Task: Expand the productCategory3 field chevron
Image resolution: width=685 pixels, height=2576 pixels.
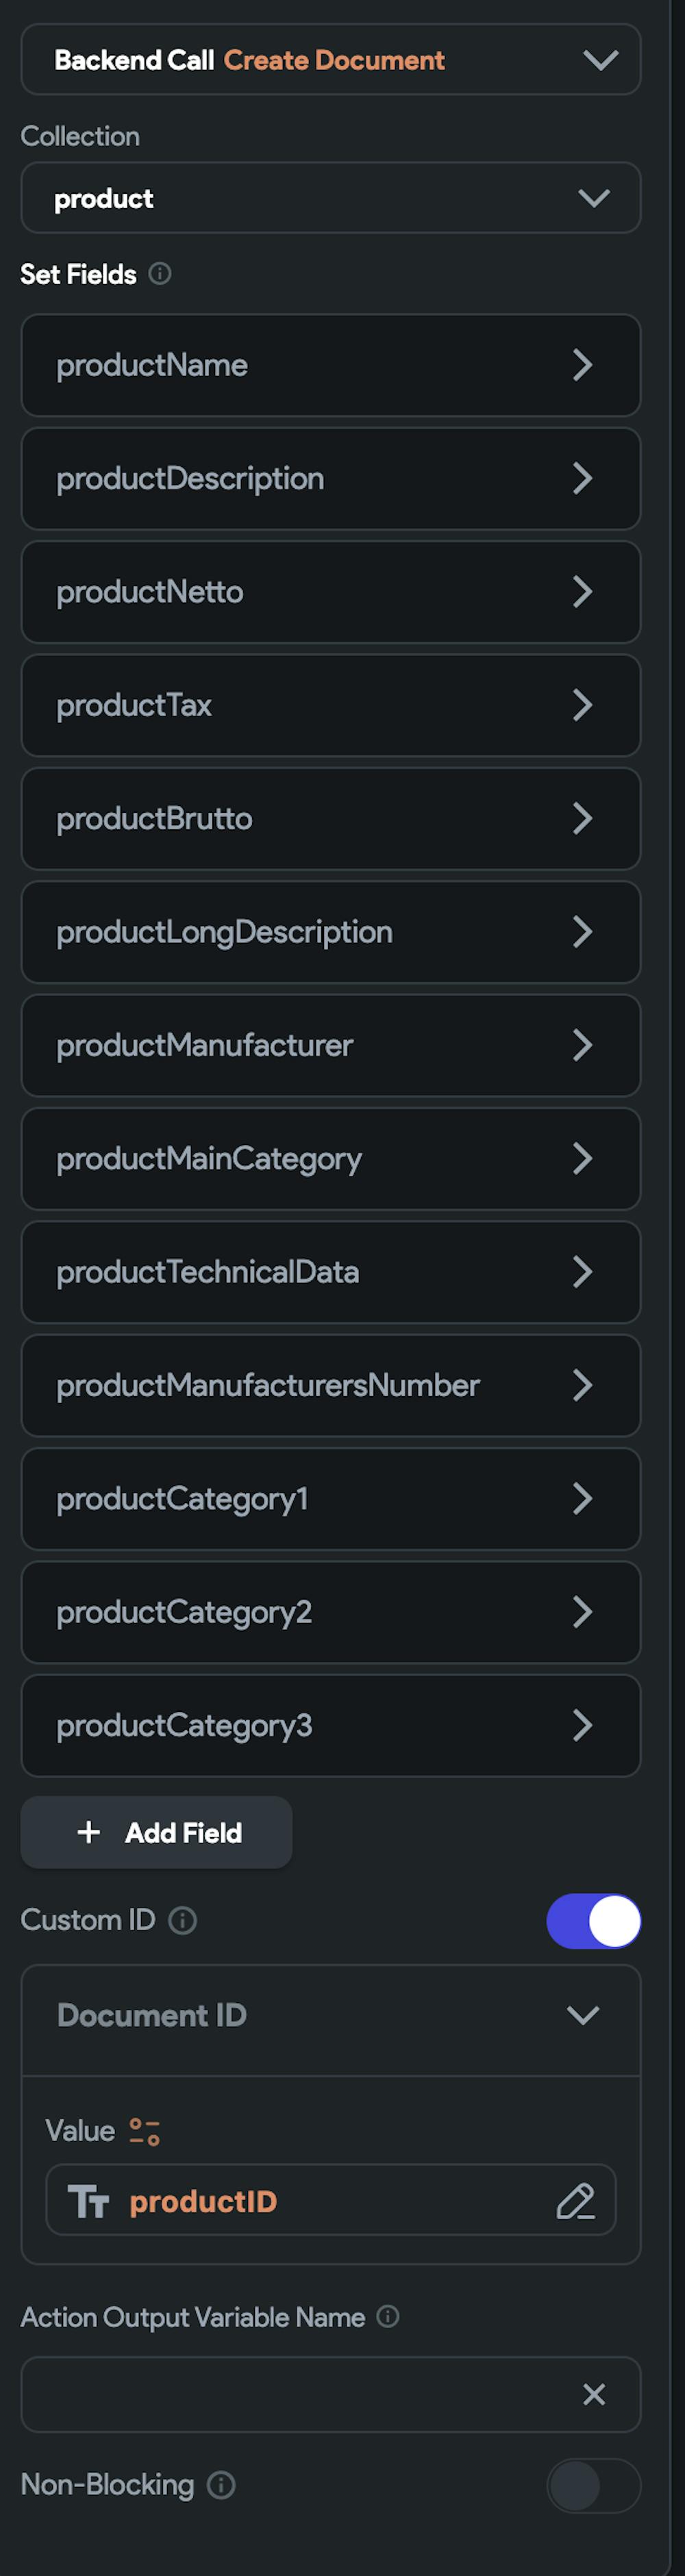Action: pyautogui.click(x=583, y=1725)
